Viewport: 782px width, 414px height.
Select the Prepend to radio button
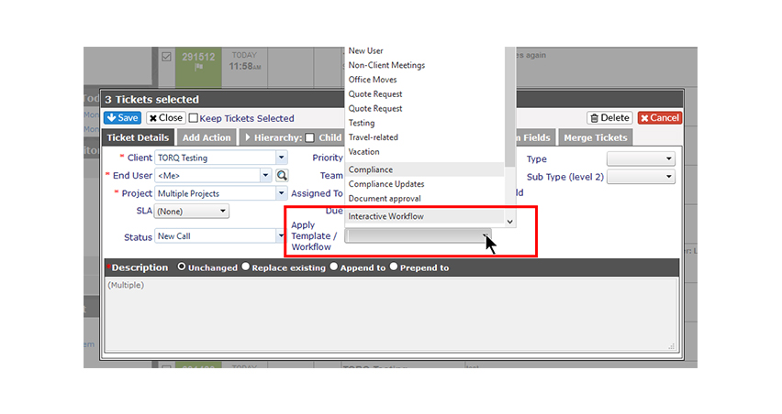[x=394, y=267]
